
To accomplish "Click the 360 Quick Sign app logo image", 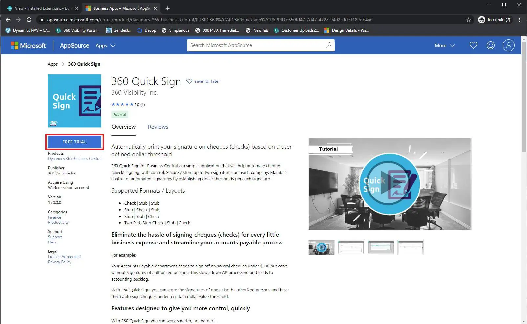I will [x=74, y=101].
